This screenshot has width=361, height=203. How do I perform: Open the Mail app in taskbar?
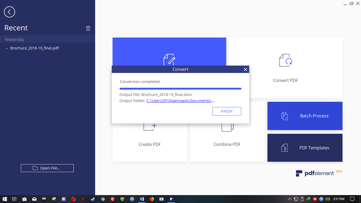34,199
